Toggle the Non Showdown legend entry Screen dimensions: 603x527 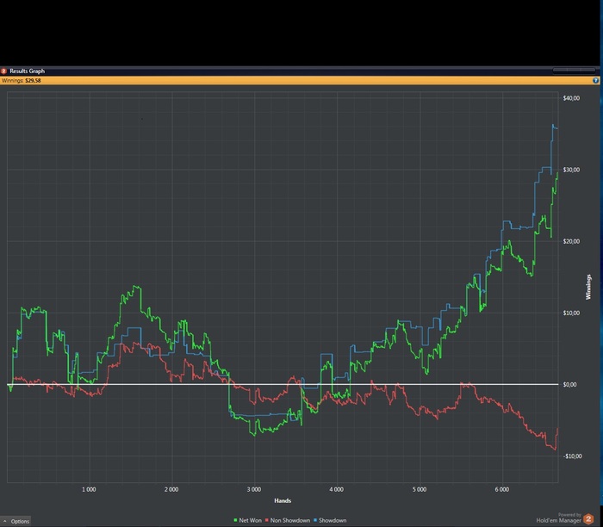click(288, 520)
